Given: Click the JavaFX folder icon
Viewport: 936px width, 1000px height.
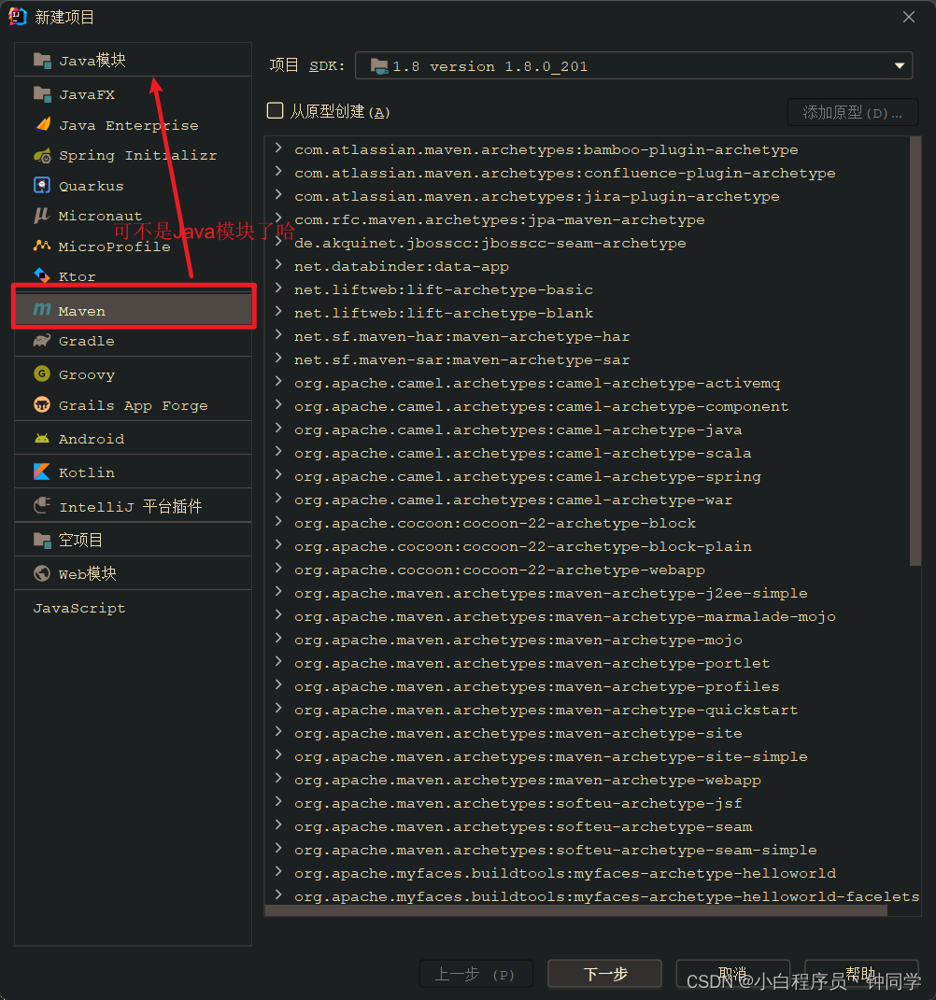Looking at the screenshot, I should [x=42, y=94].
